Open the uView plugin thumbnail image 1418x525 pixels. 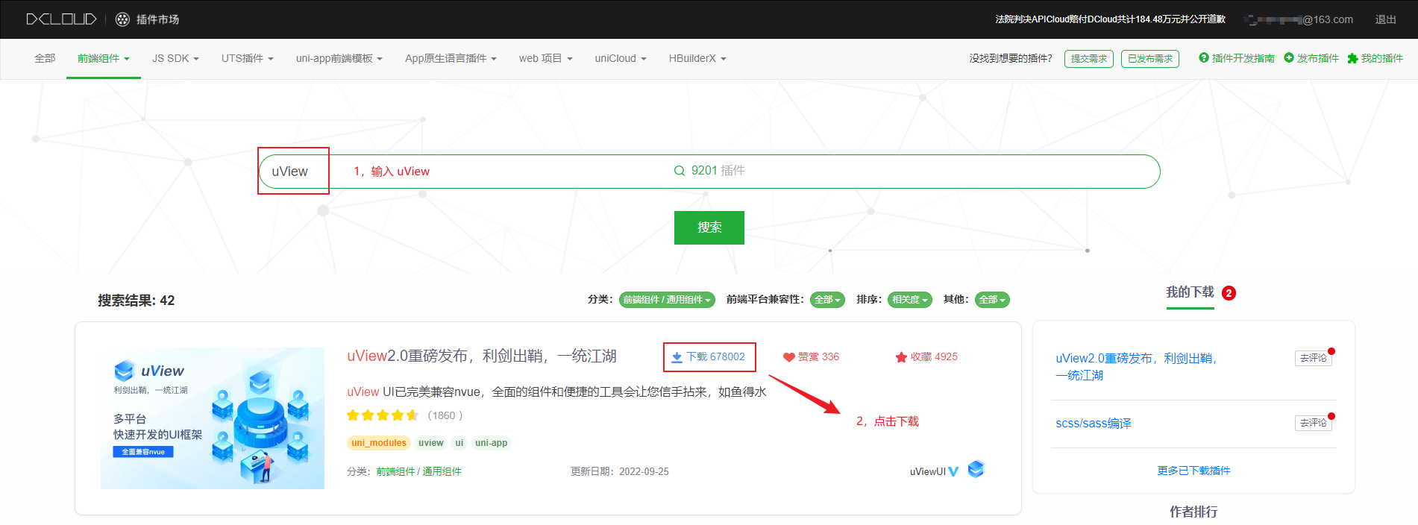tap(213, 418)
